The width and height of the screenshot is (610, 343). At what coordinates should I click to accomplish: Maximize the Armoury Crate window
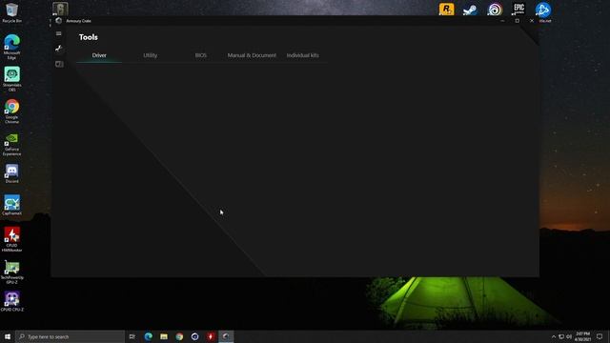tap(517, 21)
